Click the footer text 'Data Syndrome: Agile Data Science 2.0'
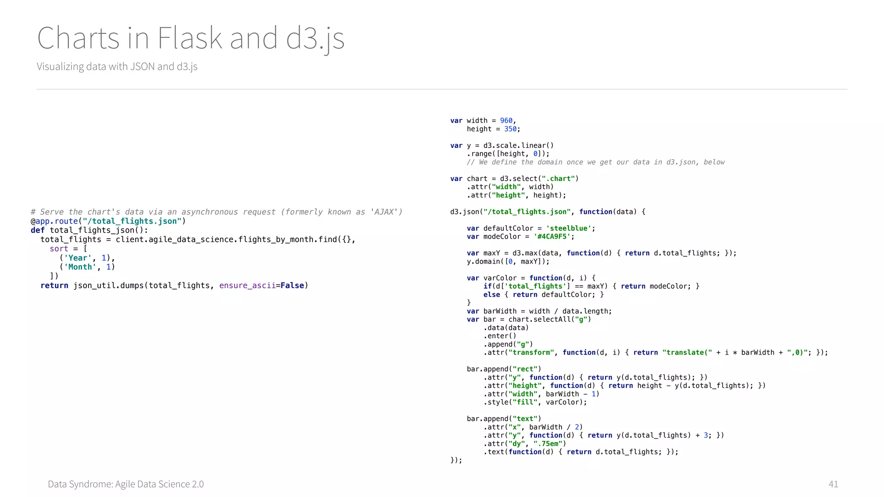 [x=126, y=484]
